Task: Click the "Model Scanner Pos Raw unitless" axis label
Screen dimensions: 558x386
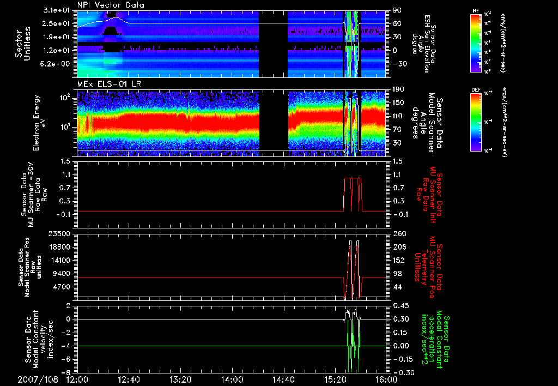Action: click(31, 267)
